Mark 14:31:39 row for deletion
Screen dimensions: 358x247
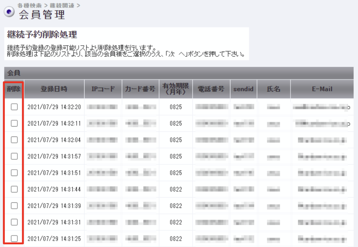pyautogui.click(x=14, y=205)
